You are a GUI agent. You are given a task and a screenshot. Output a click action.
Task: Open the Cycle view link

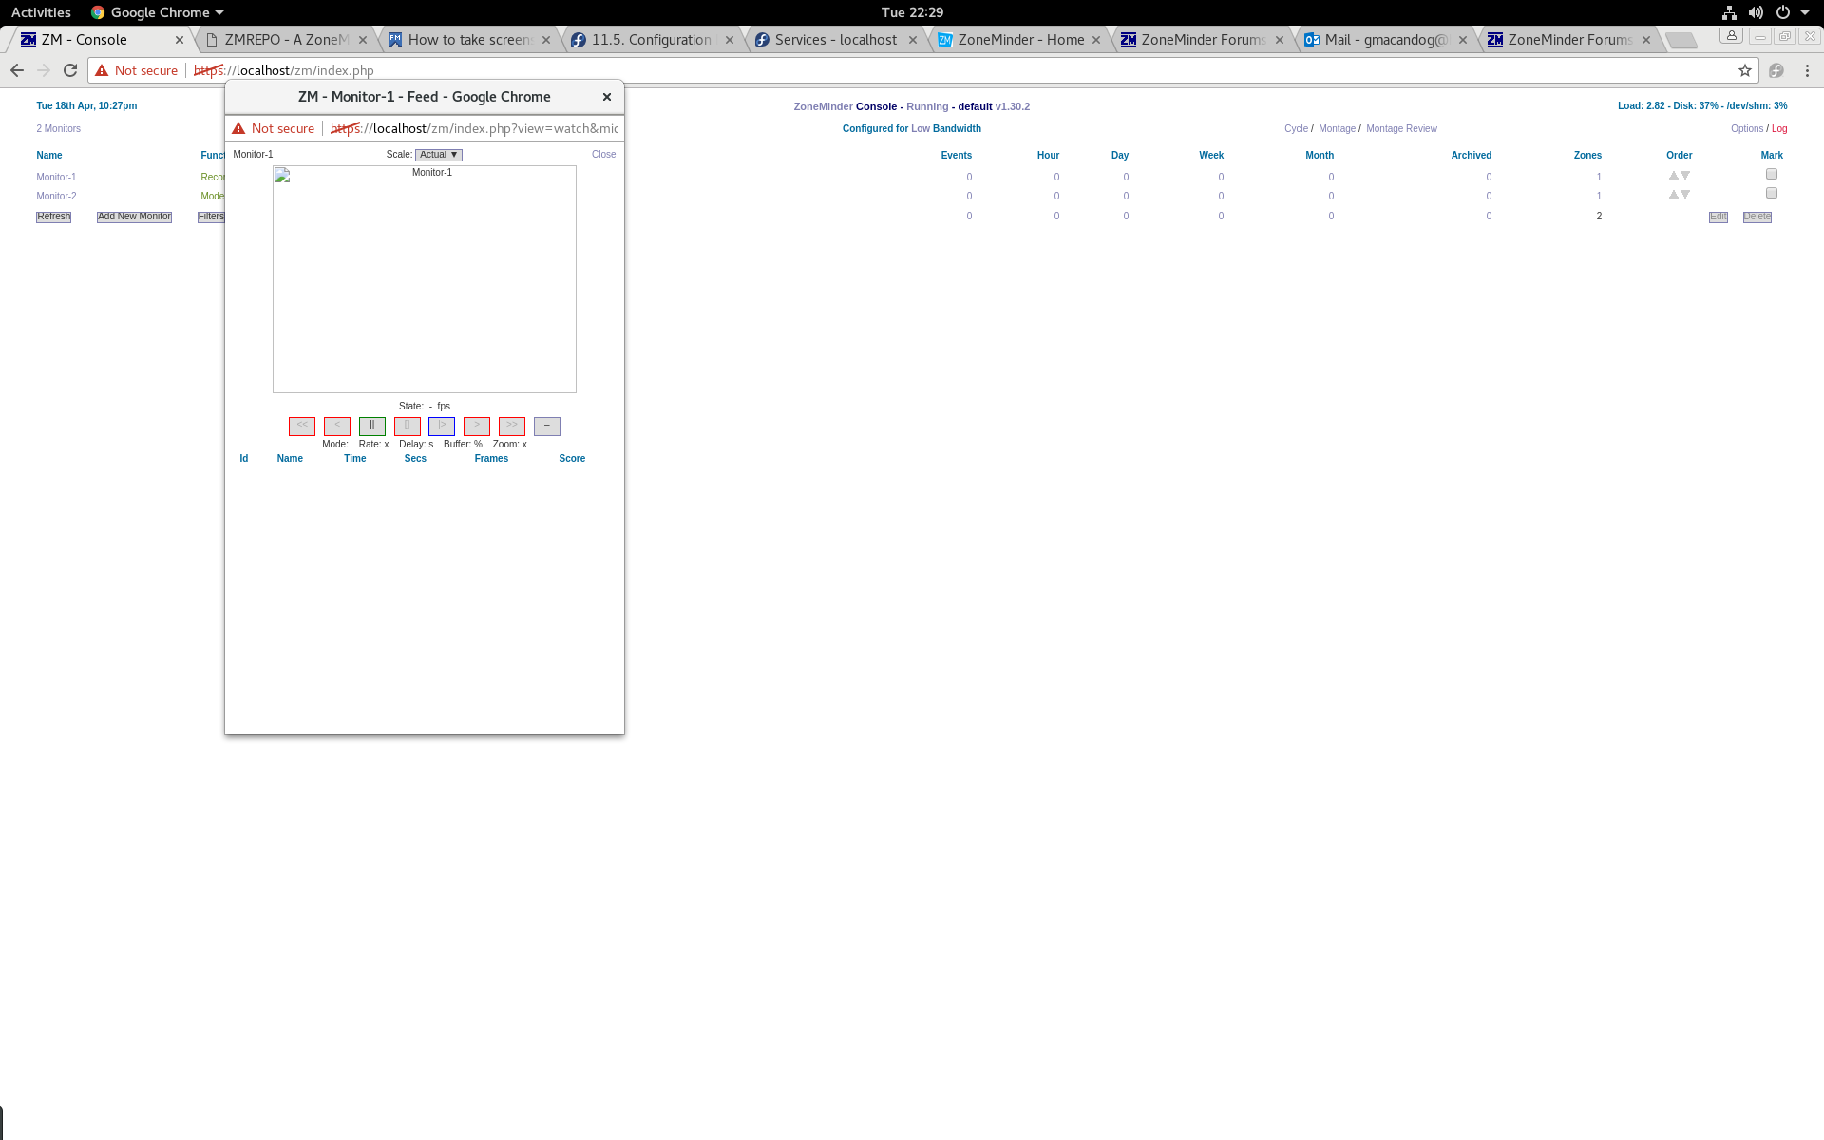click(x=1296, y=128)
